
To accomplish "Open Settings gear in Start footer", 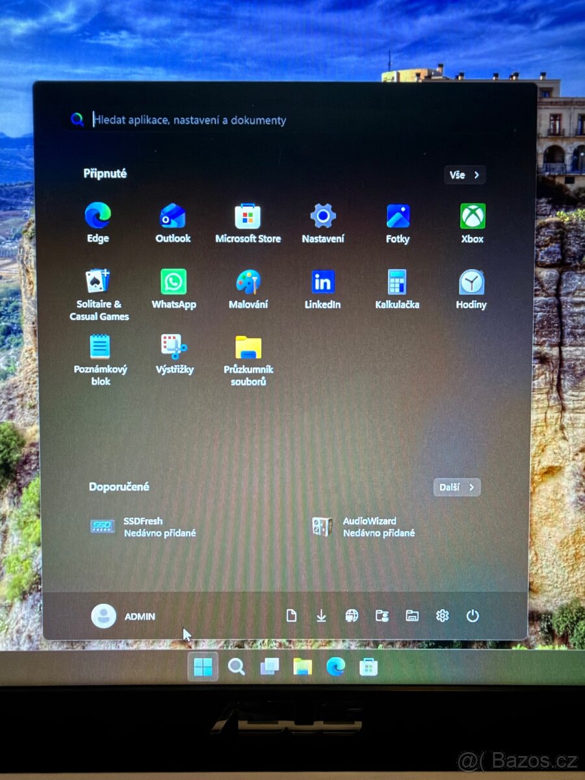I will (443, 616).
